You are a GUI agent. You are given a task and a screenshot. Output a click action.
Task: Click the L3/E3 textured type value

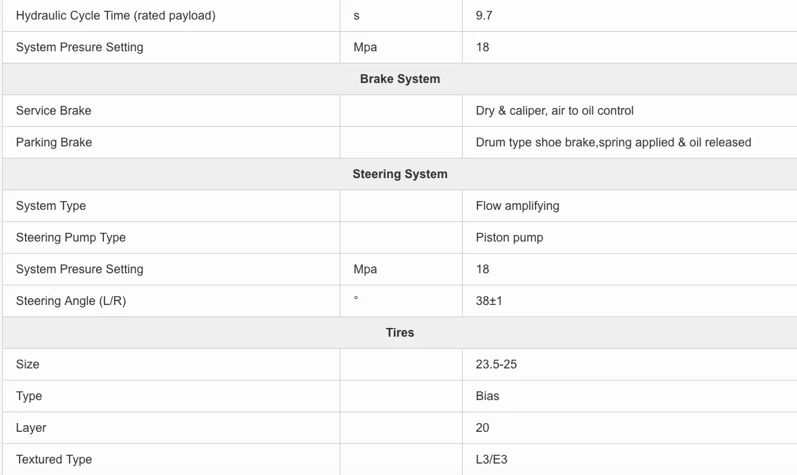pyautogui.click(x=492, y=459)
